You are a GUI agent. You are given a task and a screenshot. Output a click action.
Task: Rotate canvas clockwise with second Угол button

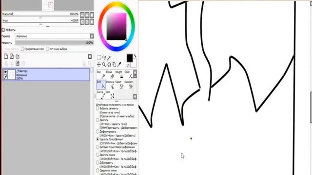point(87,21)
